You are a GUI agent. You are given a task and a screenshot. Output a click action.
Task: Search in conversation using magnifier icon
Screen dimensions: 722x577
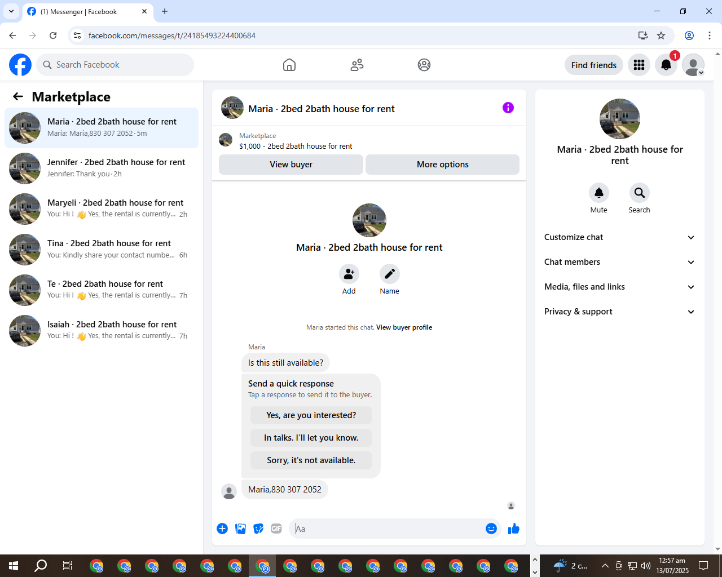[x=640, y=193]
